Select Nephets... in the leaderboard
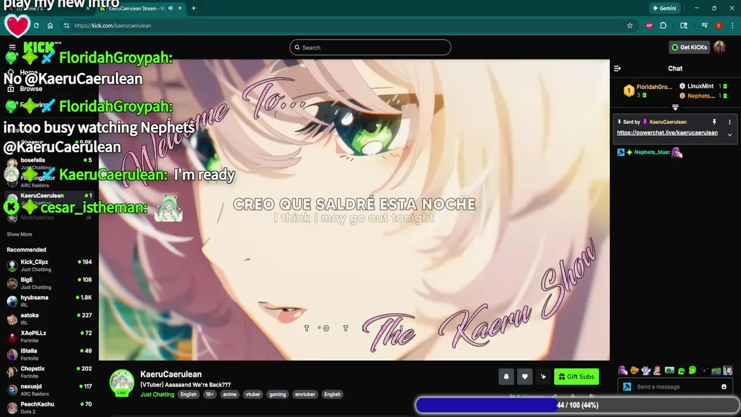The image size is (741, 417). pyautogui.click(x=703, y=96)
